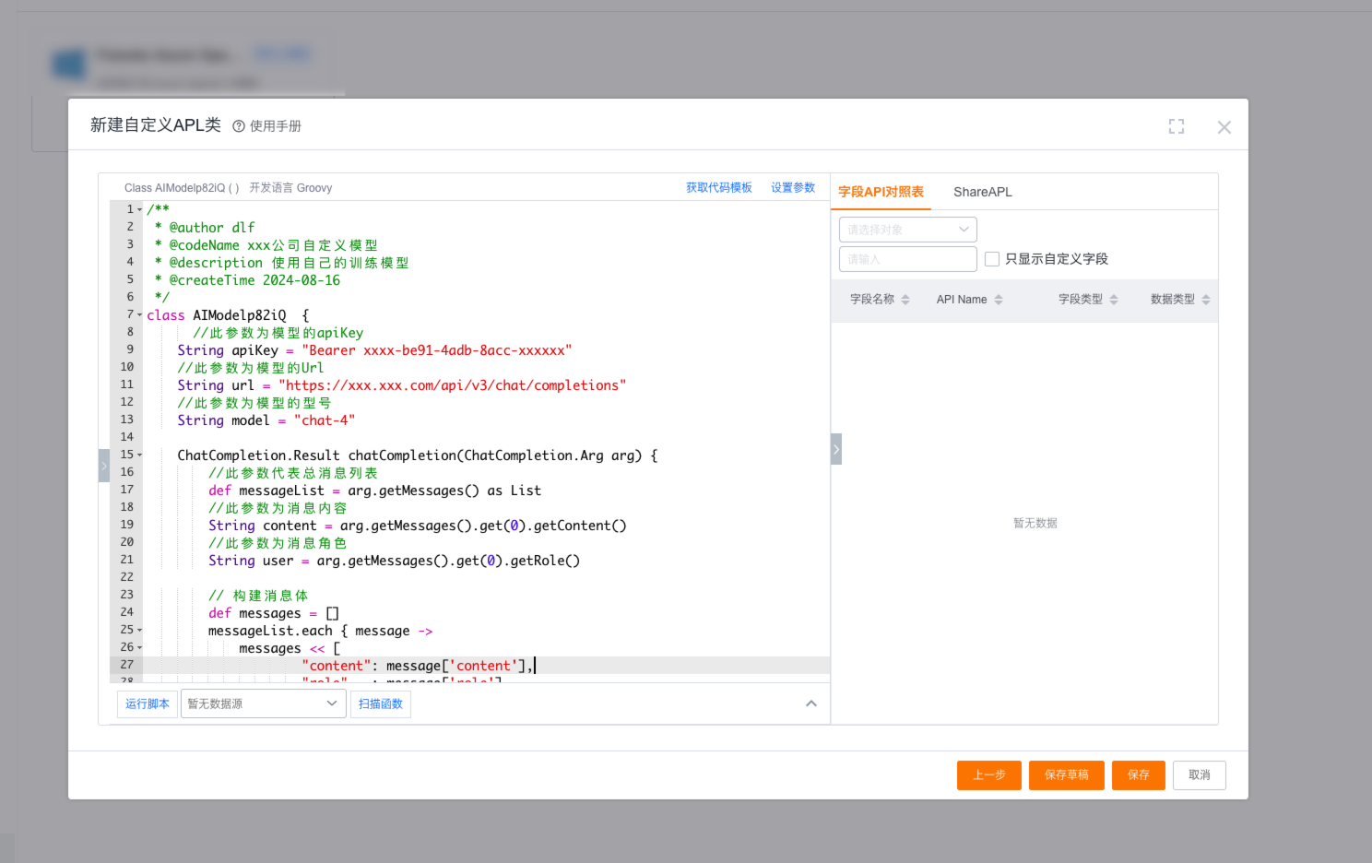The width and height of the screenshot is (1372, 863).
Task: Open the 请选择对象 dropdown
Action: tap(907, 230)
